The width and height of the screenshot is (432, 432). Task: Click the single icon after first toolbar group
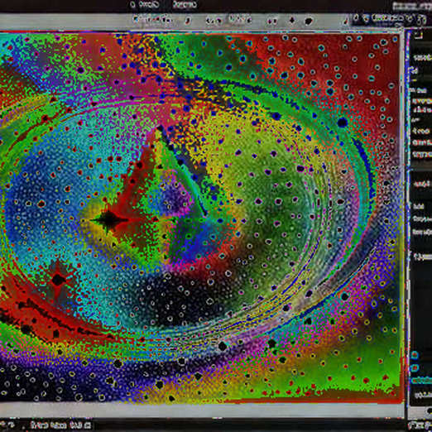coord(188,21)
